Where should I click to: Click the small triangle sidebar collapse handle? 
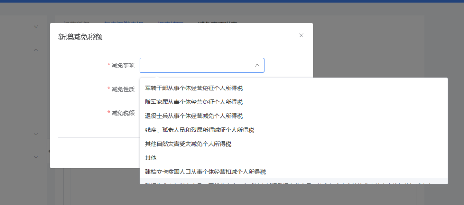coord(49,151)
